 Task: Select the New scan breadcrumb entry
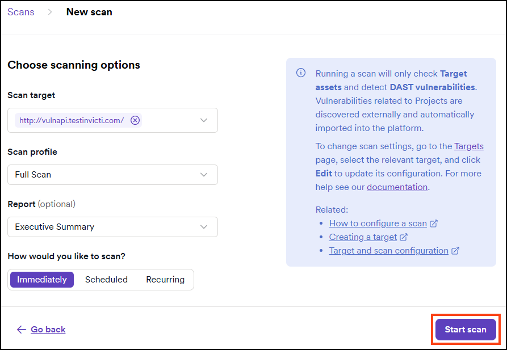click(89, 11)
